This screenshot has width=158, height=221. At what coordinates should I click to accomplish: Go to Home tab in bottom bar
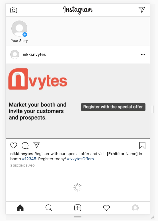[x=20, y=208]
